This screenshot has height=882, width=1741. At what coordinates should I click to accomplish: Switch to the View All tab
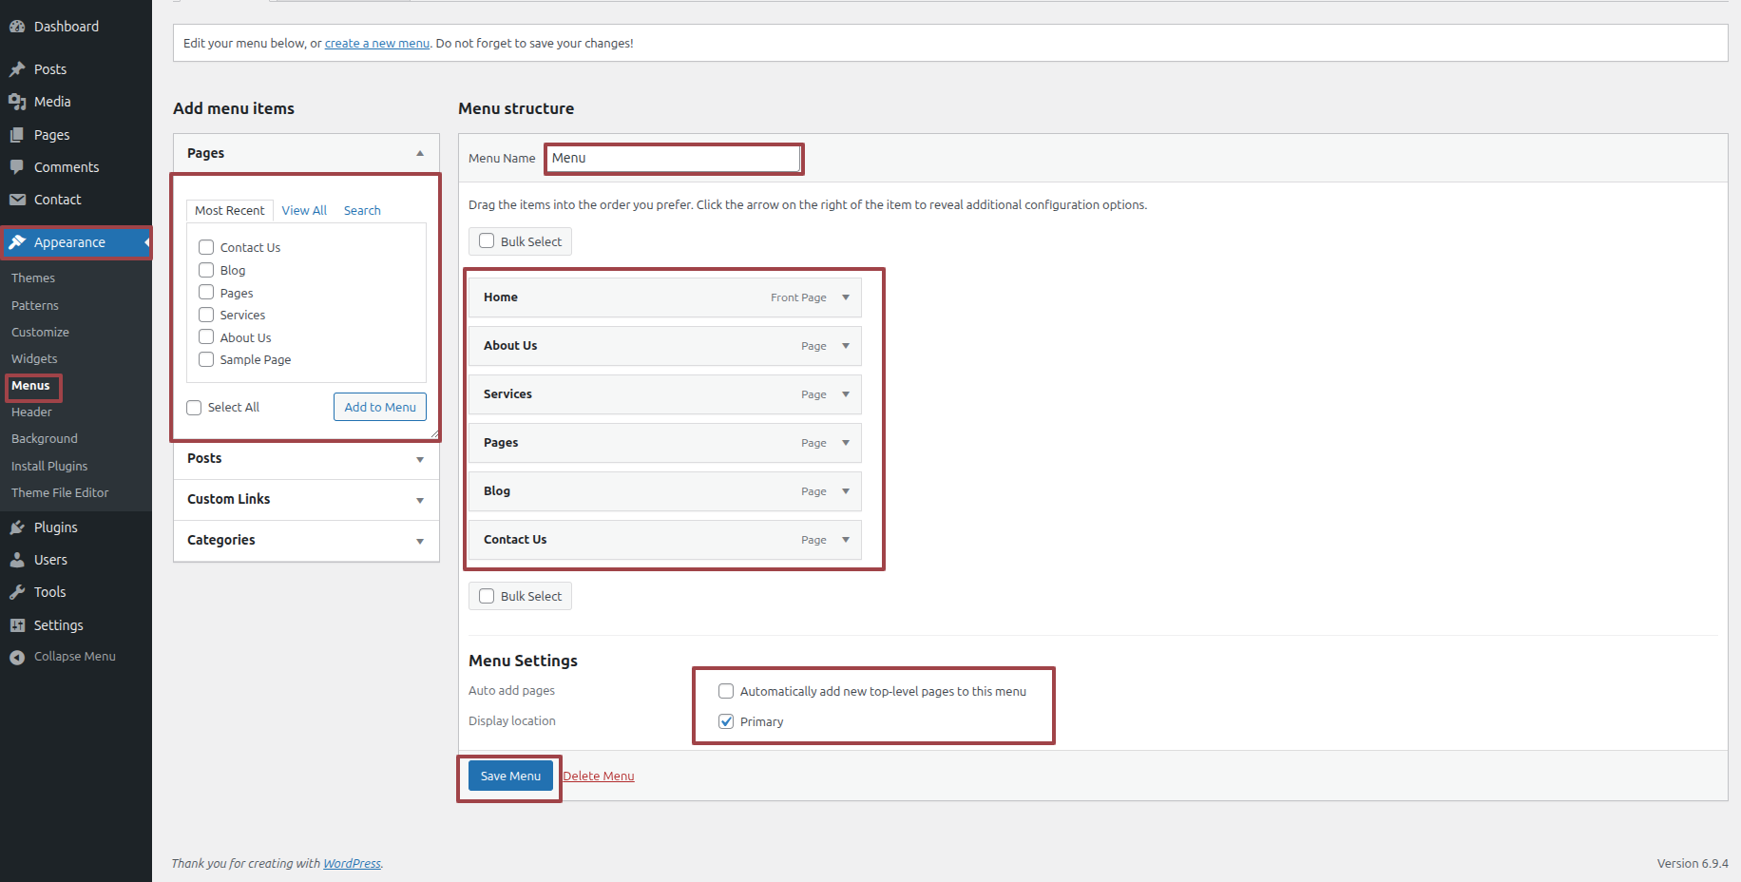pos(304,210)
